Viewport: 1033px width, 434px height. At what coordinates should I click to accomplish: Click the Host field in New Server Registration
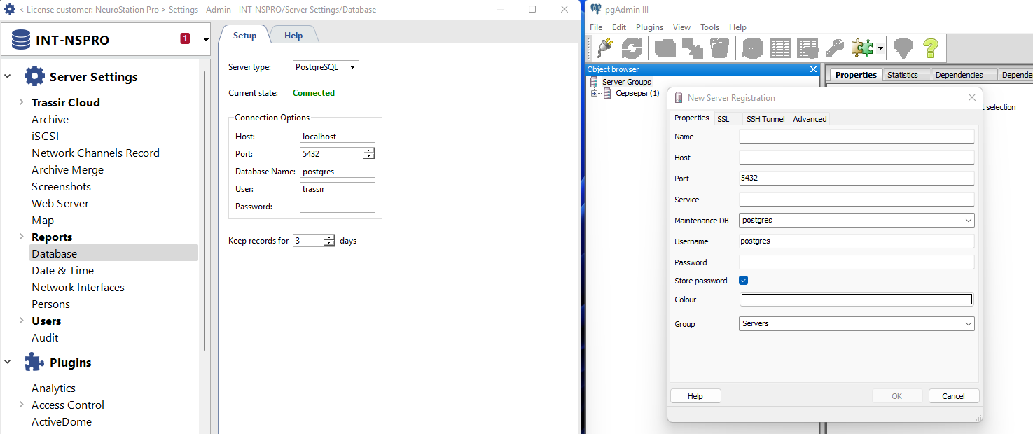[x=857, y=157]
